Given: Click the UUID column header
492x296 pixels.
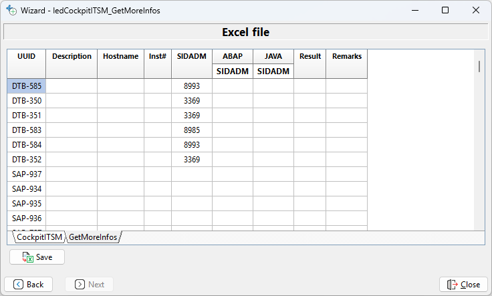Looking at the screenshot, I should [x=27, y=57].
